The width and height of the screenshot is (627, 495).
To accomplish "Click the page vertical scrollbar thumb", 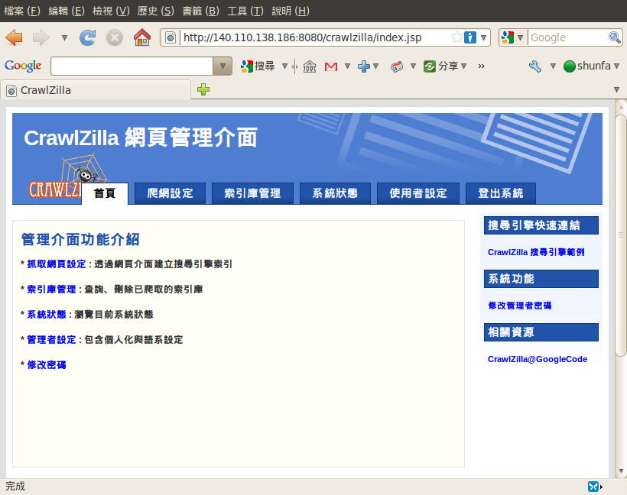I will coord(621,235).
